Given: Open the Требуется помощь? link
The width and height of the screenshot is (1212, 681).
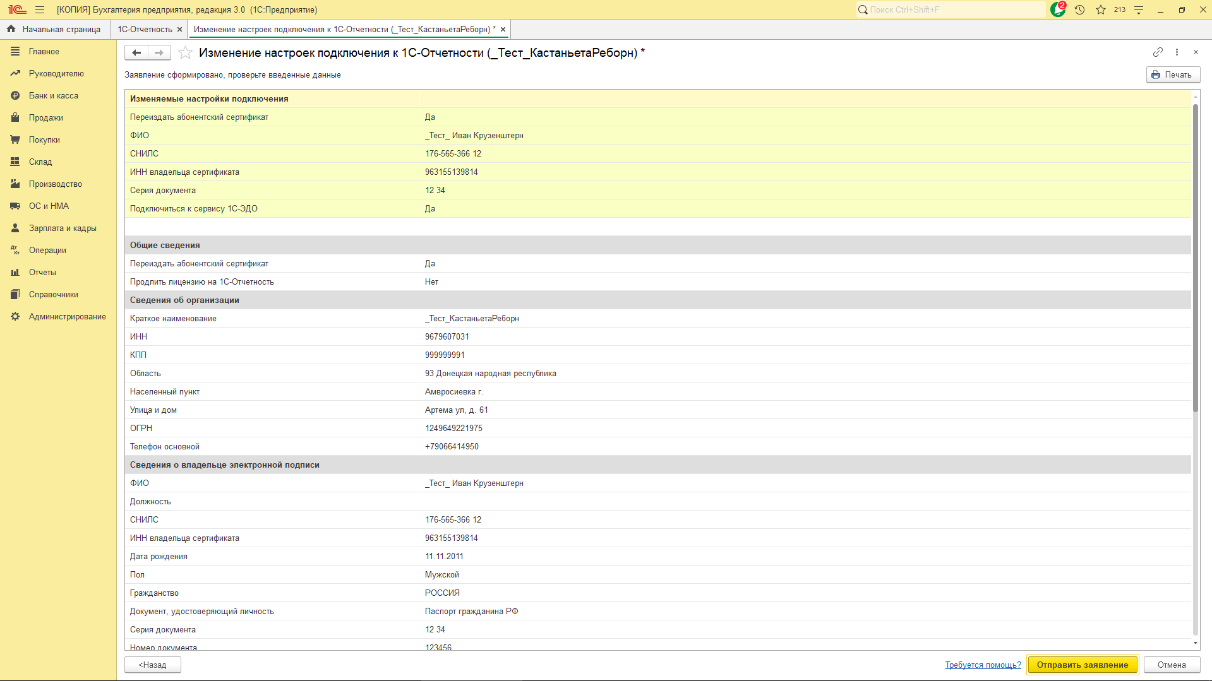Looking at the screenshot, I should click(x=983, y=665).
